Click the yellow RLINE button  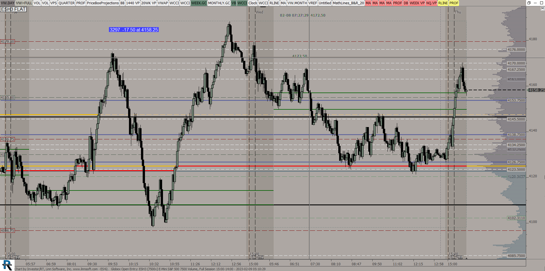tap(443, 3)
